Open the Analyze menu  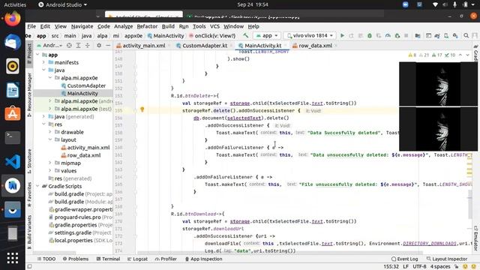(x=123, y=26)
